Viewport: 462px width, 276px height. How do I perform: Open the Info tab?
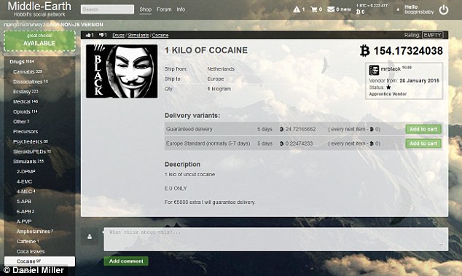tap(181, 9)
